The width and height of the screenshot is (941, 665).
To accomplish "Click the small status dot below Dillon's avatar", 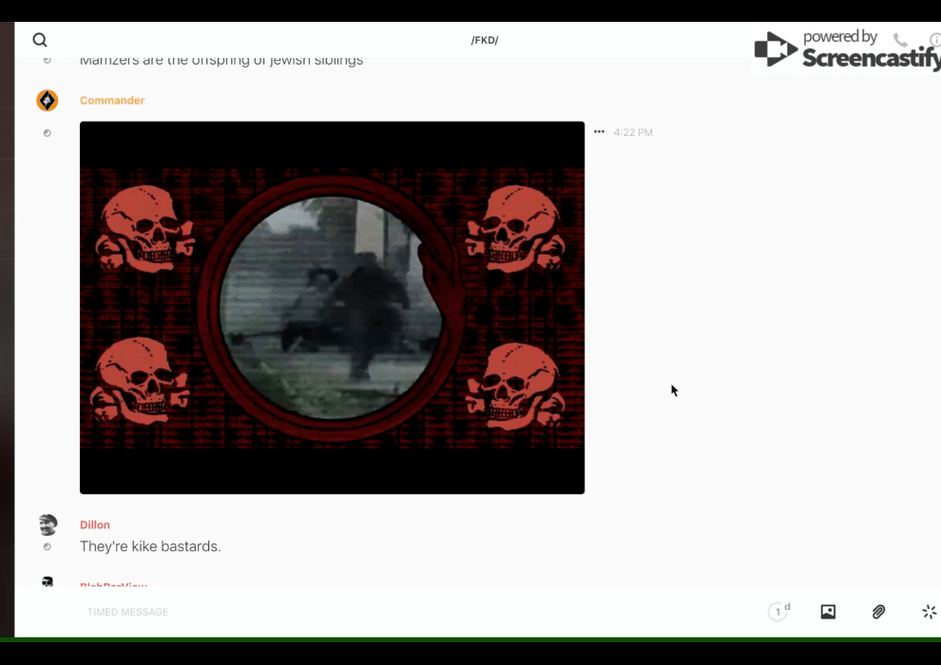I will tap(48, 547).
